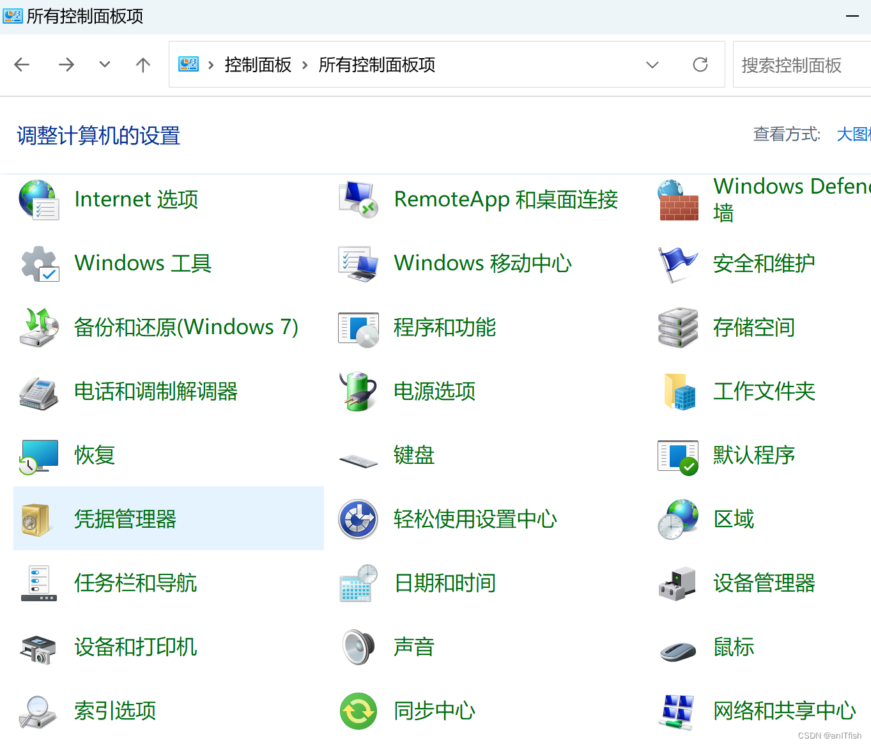This screenshot has width=871, height=745.
Task: Open the Internet 选项 text link
Action: [136, 199]
